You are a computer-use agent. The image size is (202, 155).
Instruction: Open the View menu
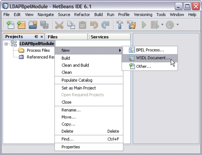(x=29, y=14)
